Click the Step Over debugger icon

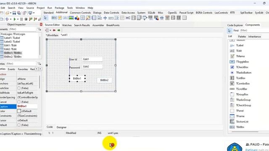coord(35,19)
